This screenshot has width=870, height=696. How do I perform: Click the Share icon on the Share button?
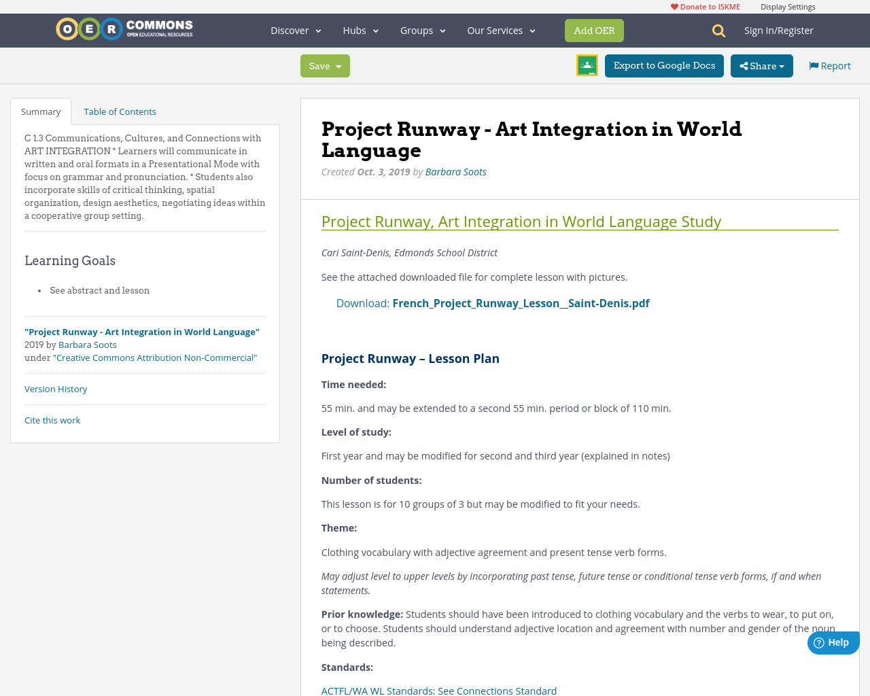click(742, 65)
